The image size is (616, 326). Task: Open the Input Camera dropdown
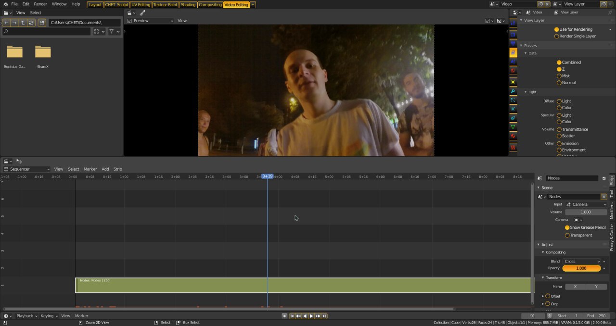coord(586,204)
